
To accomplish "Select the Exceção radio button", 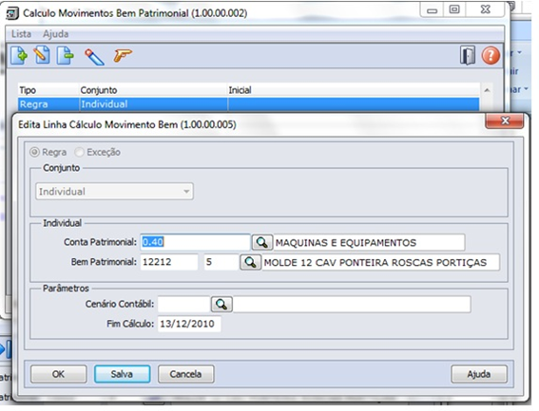I will pos(80,152).
